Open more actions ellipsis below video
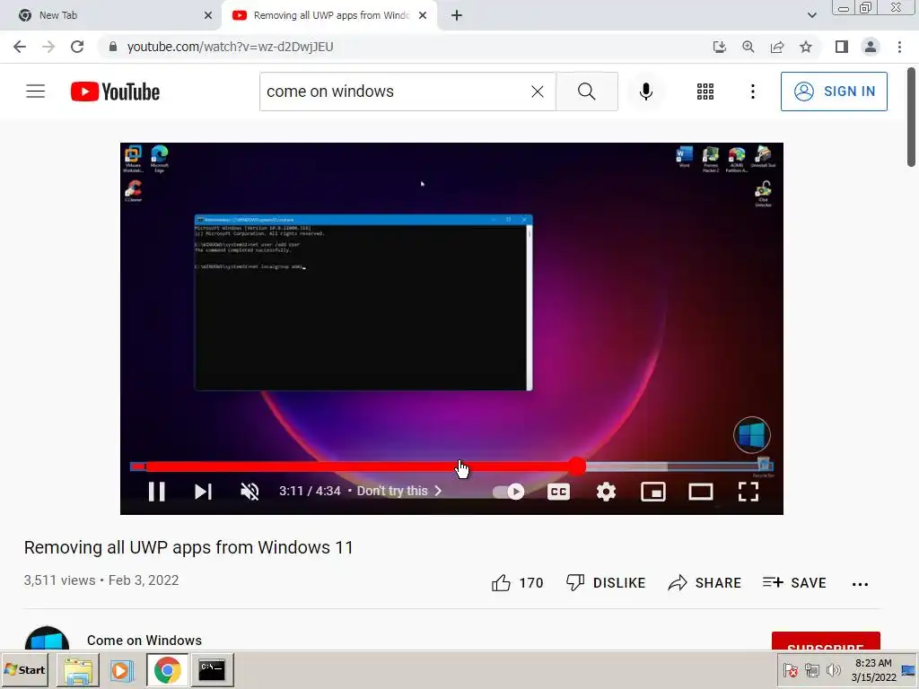The width and height of the screenshot is (919, 689). coord(860,583)
